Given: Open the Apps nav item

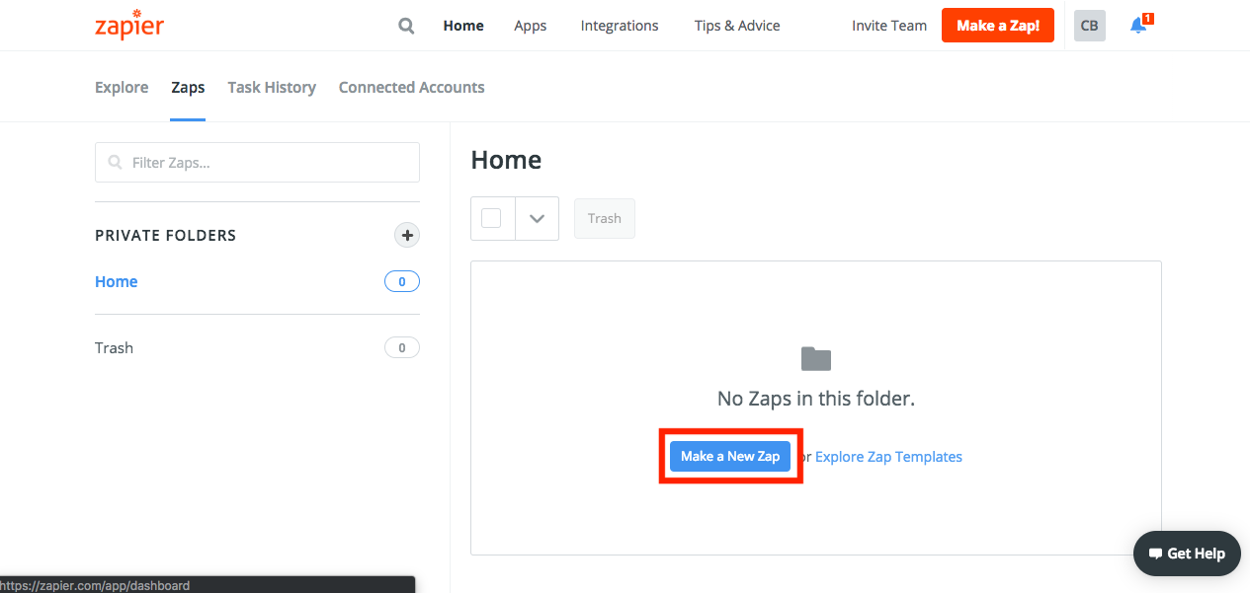Looking at the screenshot, I should tap(531, 26).
